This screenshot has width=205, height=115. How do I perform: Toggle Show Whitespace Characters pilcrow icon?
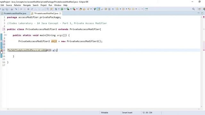click(113, 9)
